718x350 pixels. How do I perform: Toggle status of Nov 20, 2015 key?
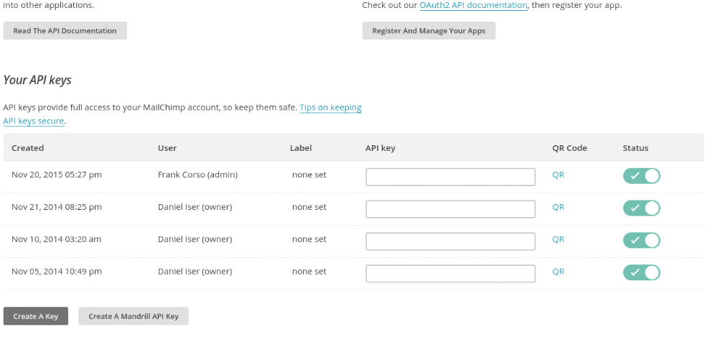coord(641,176)
